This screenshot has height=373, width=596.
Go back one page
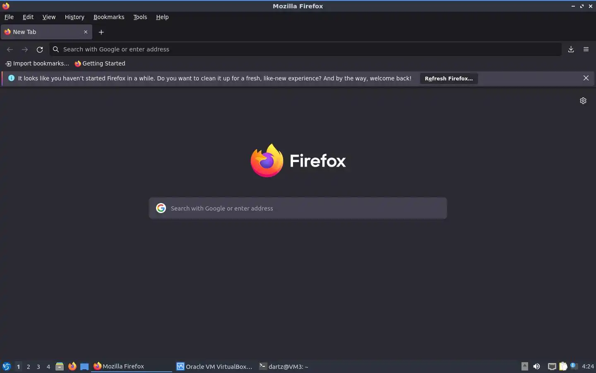pos(10,49)
